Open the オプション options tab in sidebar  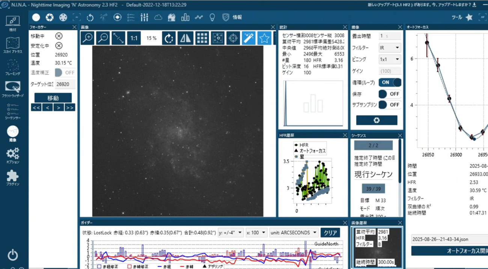13,155
